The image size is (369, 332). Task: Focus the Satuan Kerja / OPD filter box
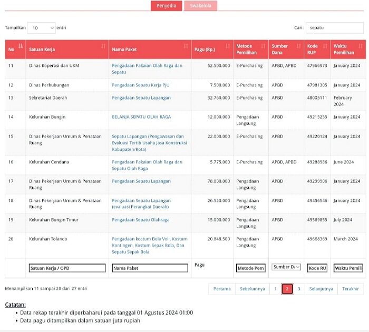point(67,268)
